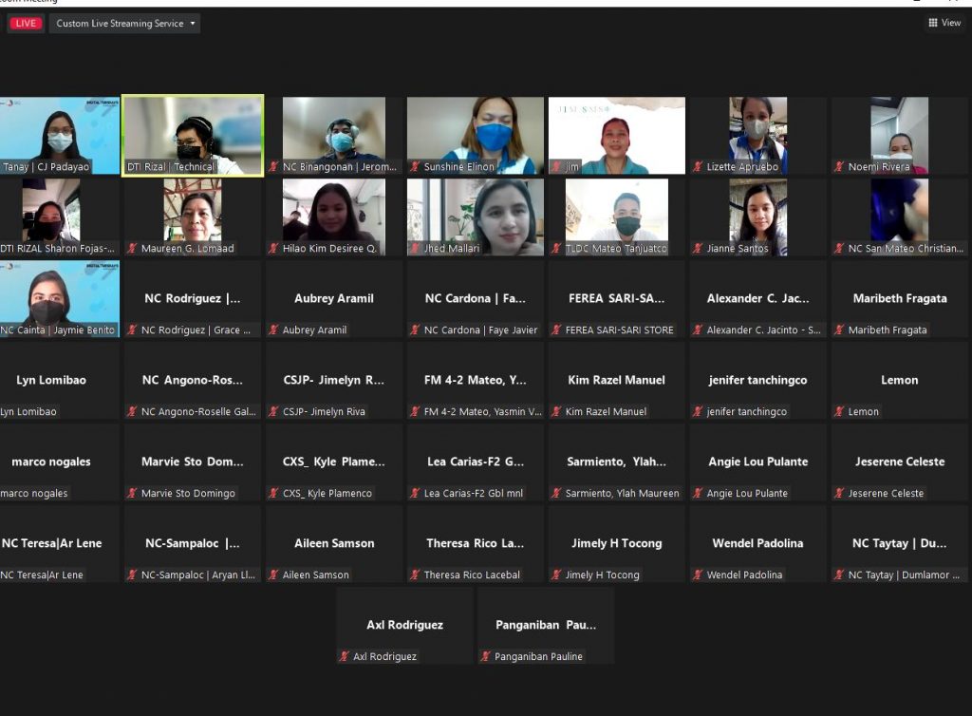Toggle mute indicator for Aileen Samson
Viewport: 972px width, 716px height.
point(273,575)
